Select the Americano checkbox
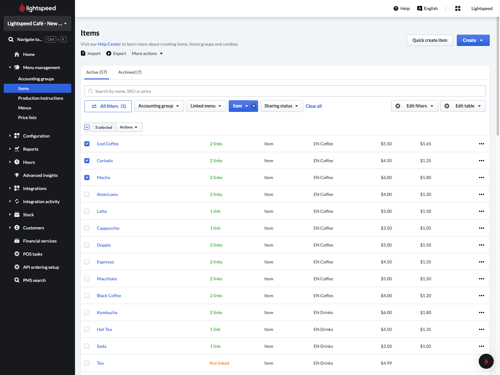This screenshot has width=500, height=375. click(87, 194)
